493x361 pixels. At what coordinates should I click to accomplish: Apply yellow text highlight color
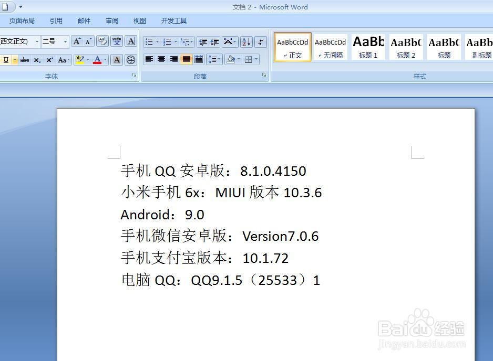click(x=79, y=60)
